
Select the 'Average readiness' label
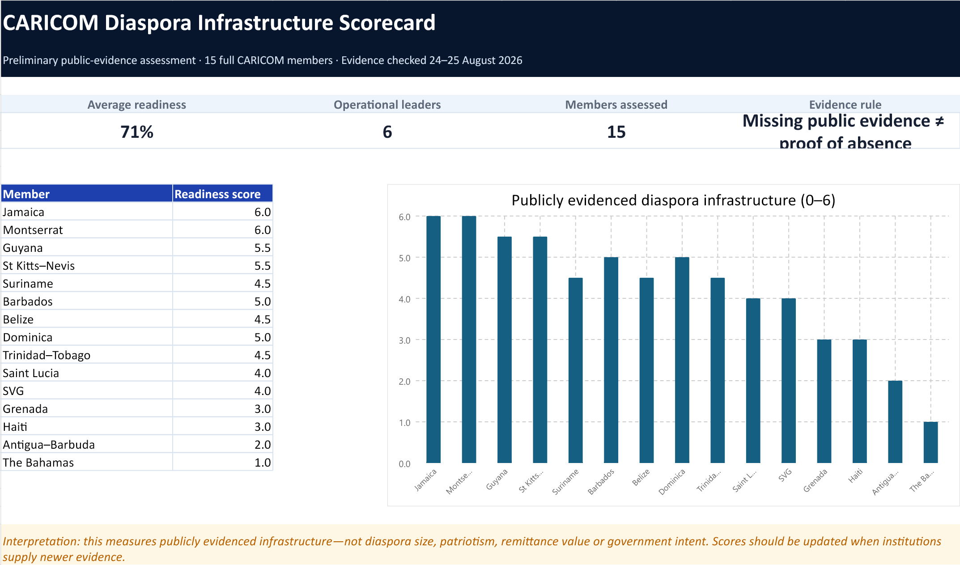click(137, 105)
